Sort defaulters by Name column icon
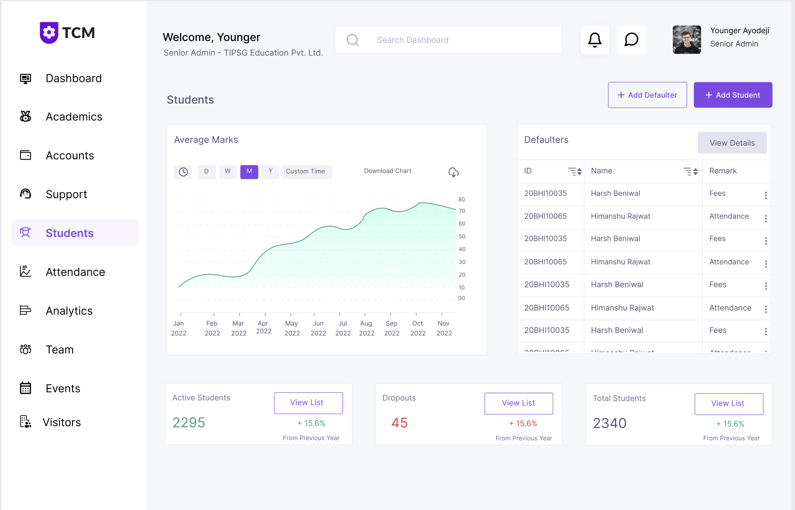Image resolution: width=795 pixels, height=510 pixels. (690, 171)
